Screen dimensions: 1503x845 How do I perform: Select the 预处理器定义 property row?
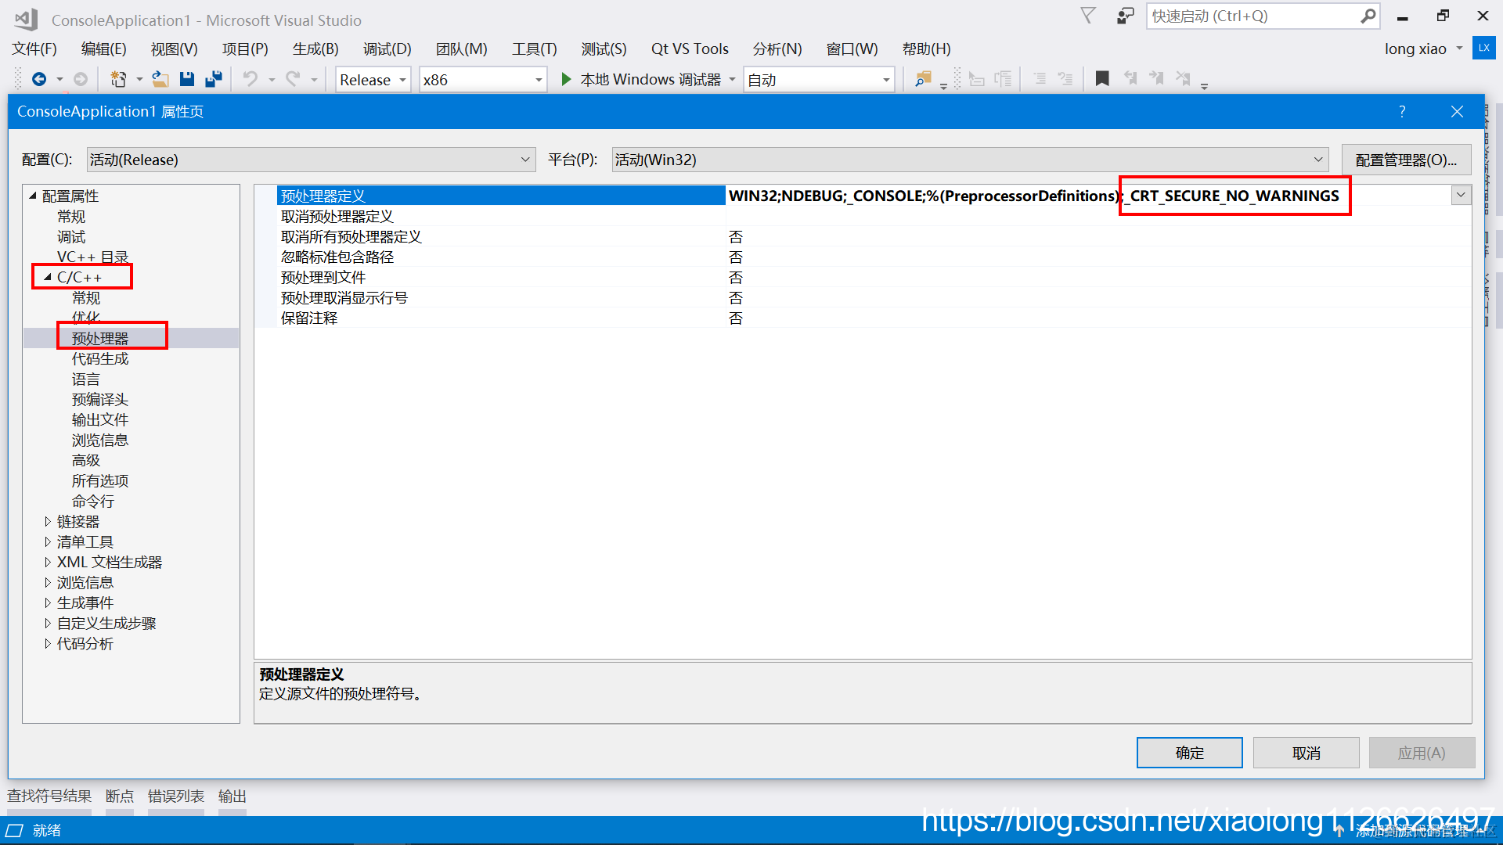pos(501,196)
